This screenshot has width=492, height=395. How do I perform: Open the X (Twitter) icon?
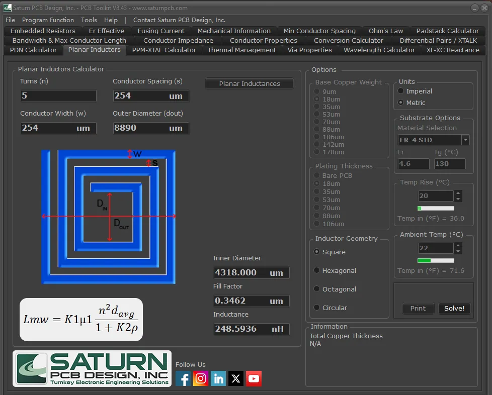[x=236, y=378]
